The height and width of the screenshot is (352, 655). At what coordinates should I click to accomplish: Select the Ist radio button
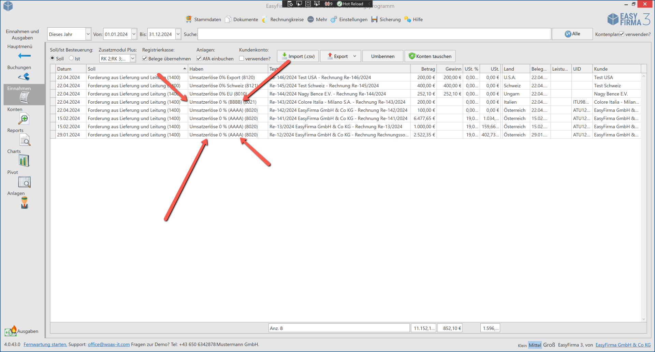[x=71, y=58]
